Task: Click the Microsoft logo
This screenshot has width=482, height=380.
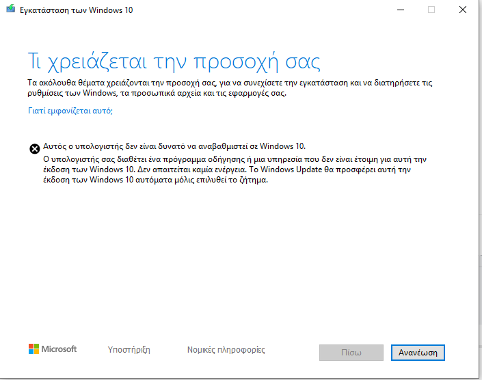Action: point(53,349)
